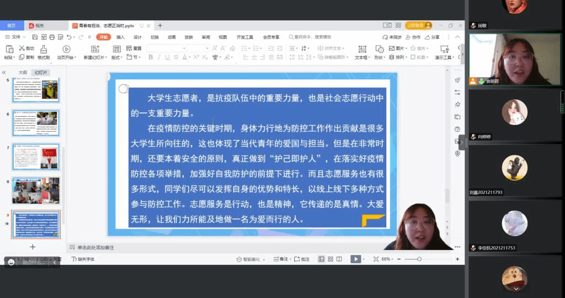Open the Design (设计) ribbon tab
Image resolution: width=565 pixels, height=298 pixels.
(137, 37)
